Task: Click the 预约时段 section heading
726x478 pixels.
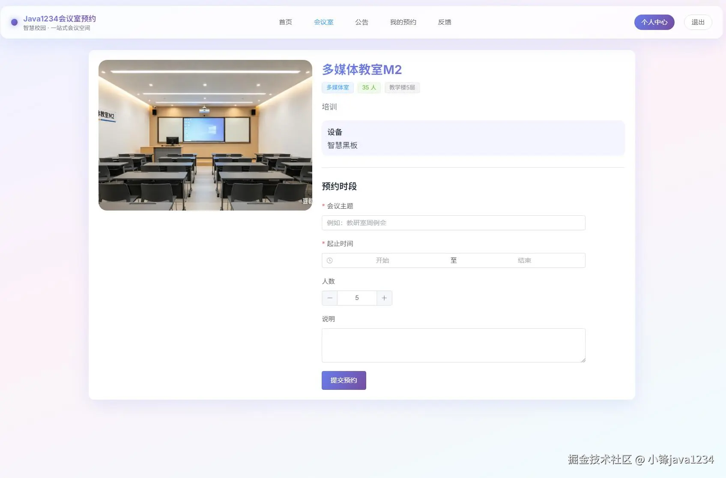Action: [339, 187]
